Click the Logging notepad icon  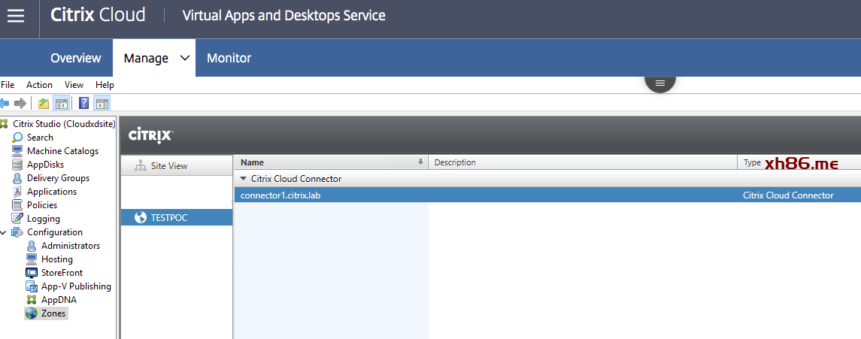tap(17, 218)
